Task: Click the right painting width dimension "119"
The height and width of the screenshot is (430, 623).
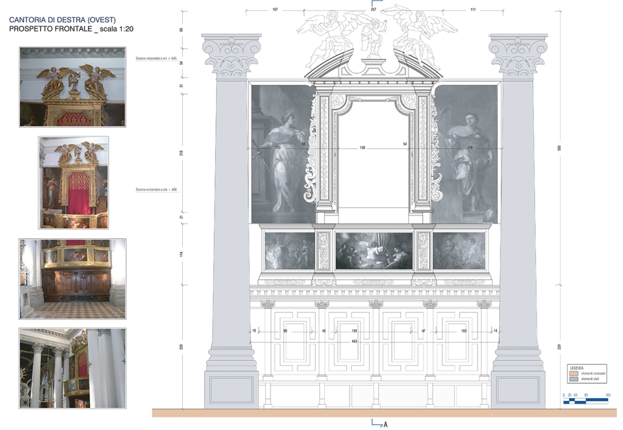Action: [470, 148]
